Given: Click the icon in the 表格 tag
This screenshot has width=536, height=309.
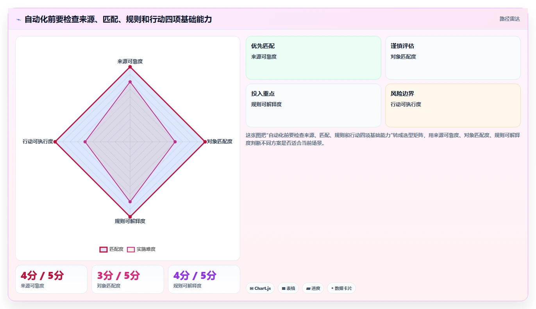Looking at the screenshot, I should 284,288.
